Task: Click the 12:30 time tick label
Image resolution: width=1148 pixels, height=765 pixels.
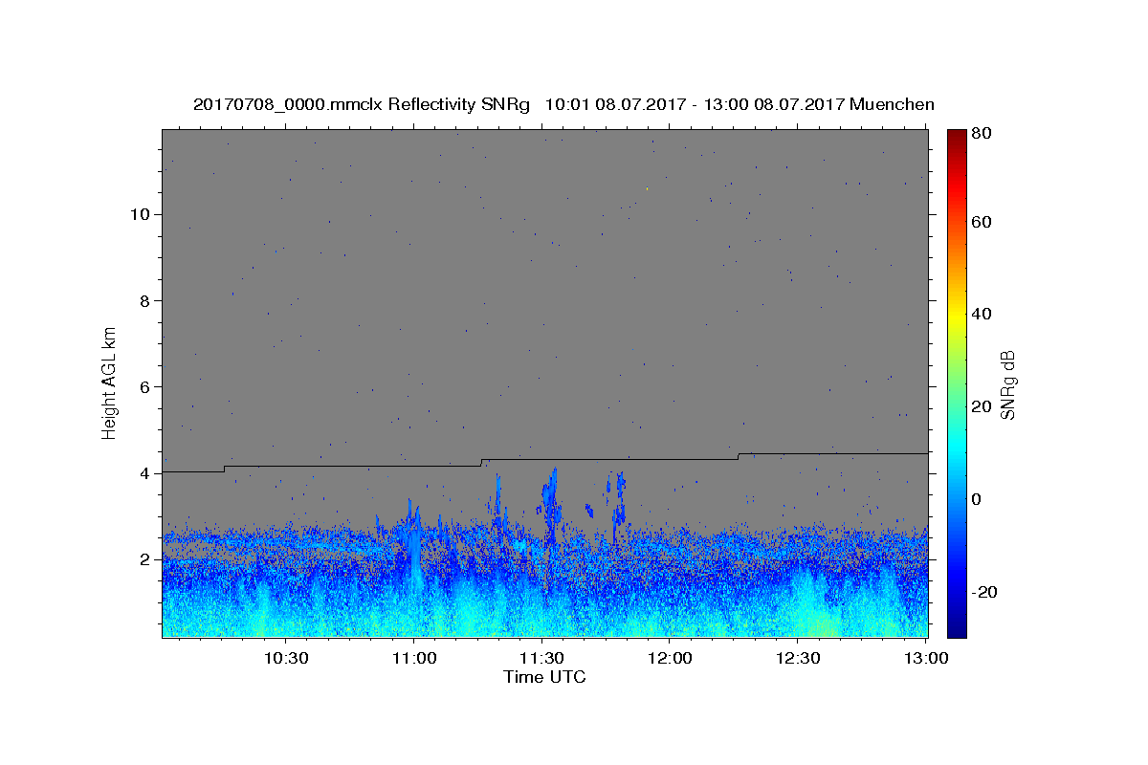Action: point(798,658)
